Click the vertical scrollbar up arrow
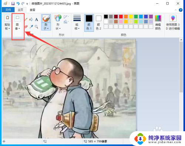 [x=181, y=40]
